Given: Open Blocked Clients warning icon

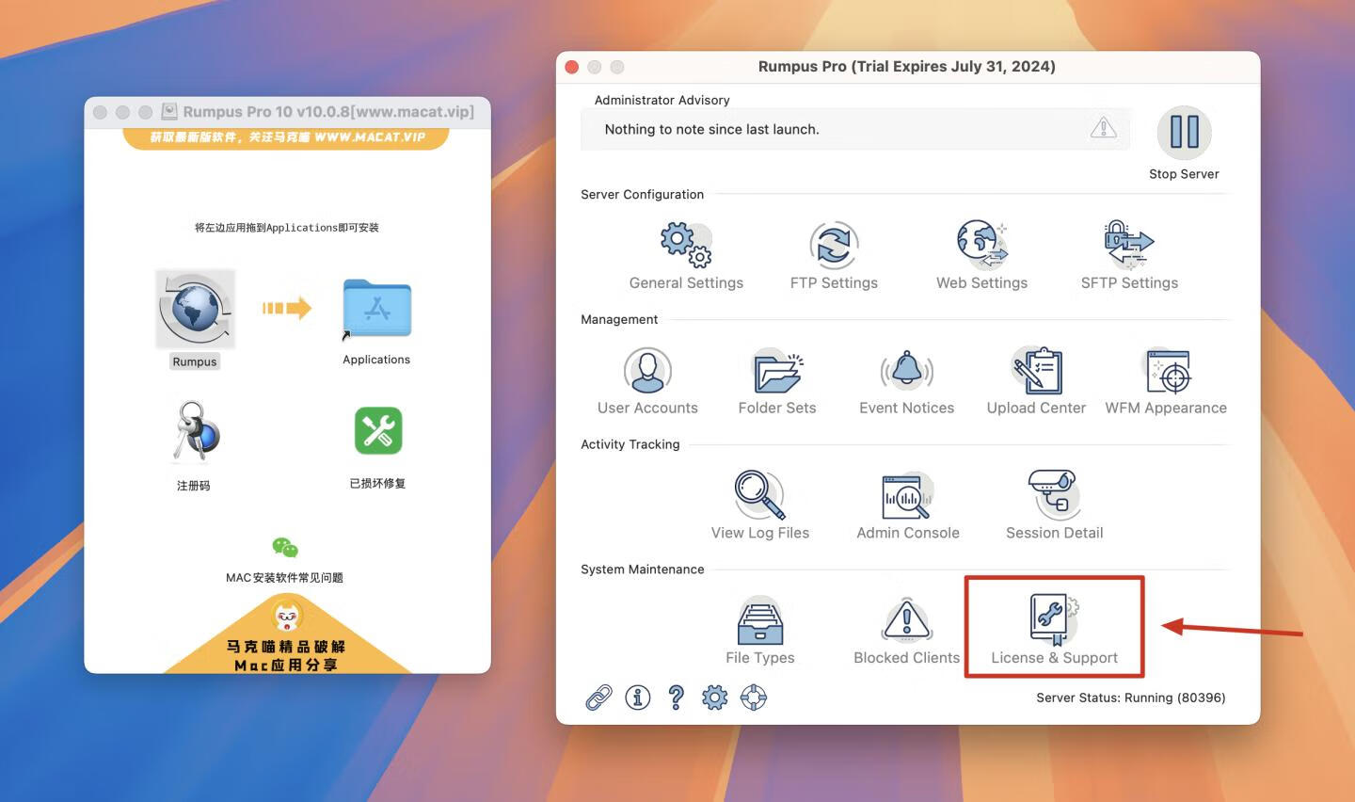Looking at the screenshot, I should 906,621.
